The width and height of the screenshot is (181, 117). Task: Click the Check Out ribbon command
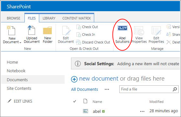(x=87, y=27)
